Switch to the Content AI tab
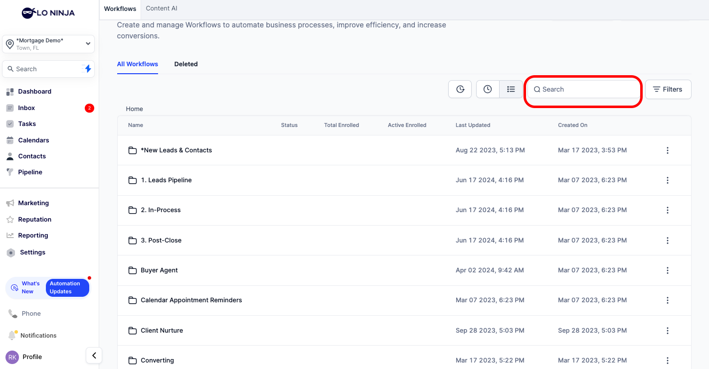 pos(162,8)
